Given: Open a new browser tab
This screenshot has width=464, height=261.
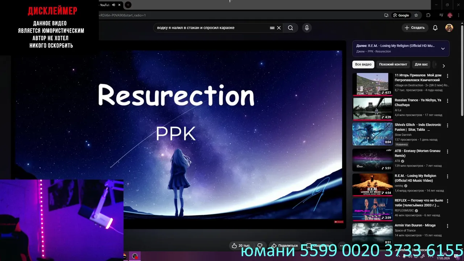Looking at the screenshot, I should coord(128,5).
